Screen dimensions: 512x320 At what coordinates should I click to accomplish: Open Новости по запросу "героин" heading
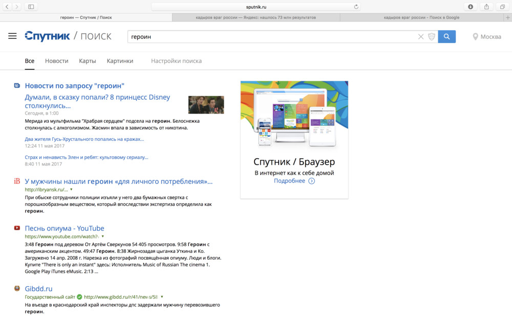74,86
